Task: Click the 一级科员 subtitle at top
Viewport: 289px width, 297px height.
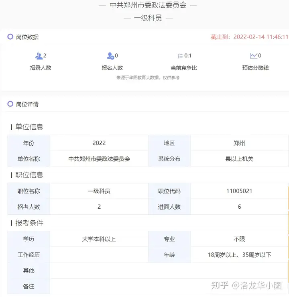Action: coord(148,18)
